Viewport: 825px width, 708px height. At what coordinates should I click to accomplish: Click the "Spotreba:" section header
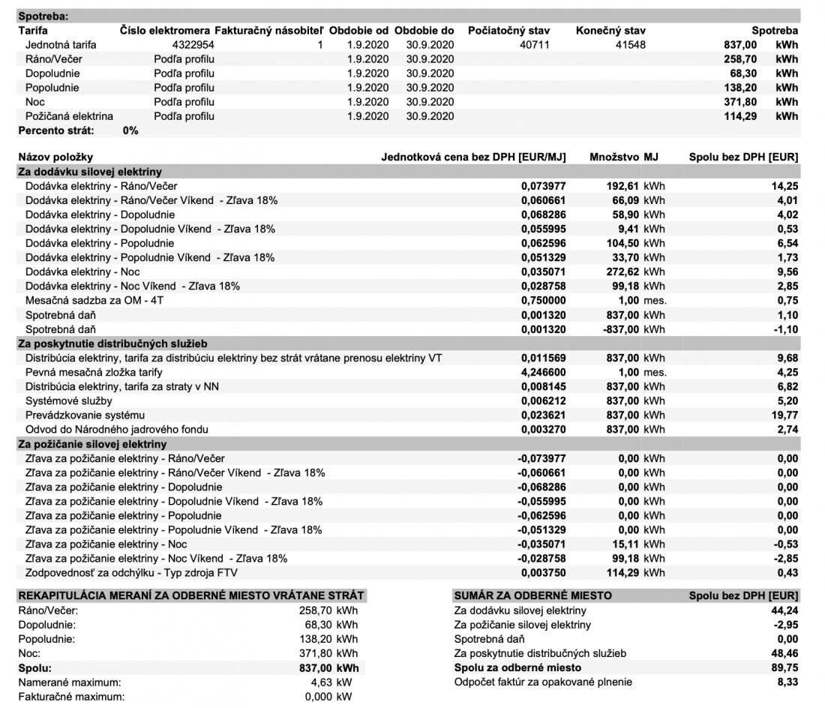(42, 16)
